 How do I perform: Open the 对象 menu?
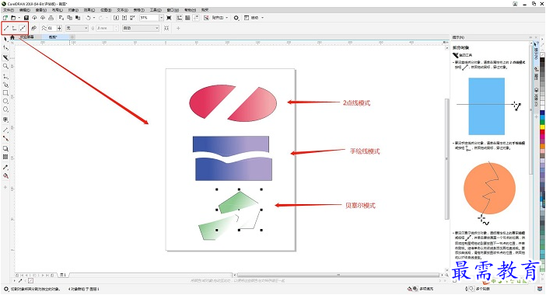[73, 10]
